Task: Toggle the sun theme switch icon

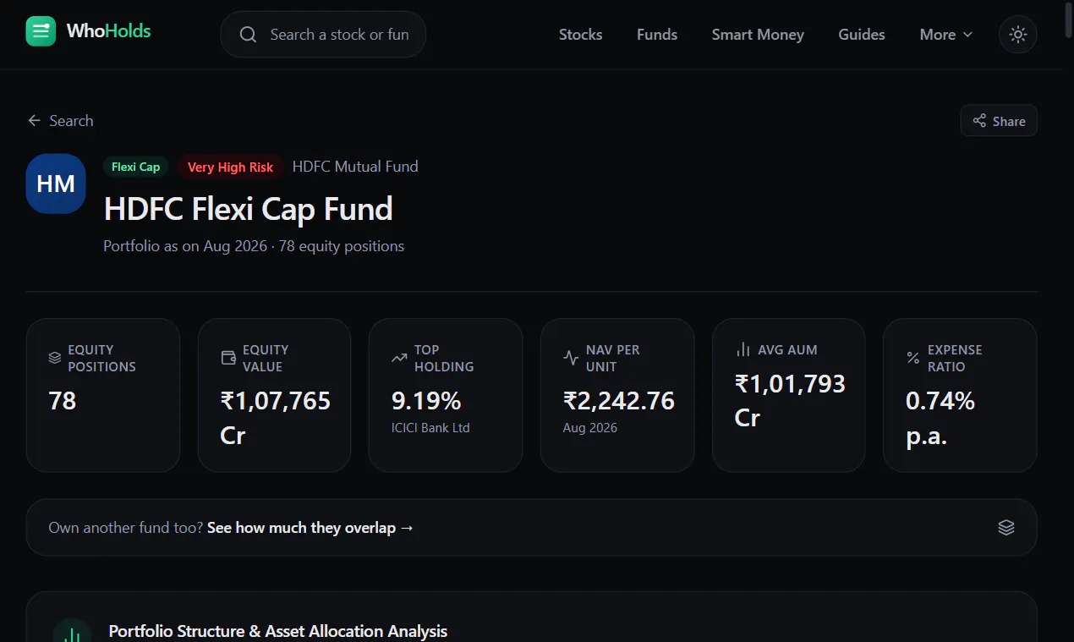Action: (1018, 35)
